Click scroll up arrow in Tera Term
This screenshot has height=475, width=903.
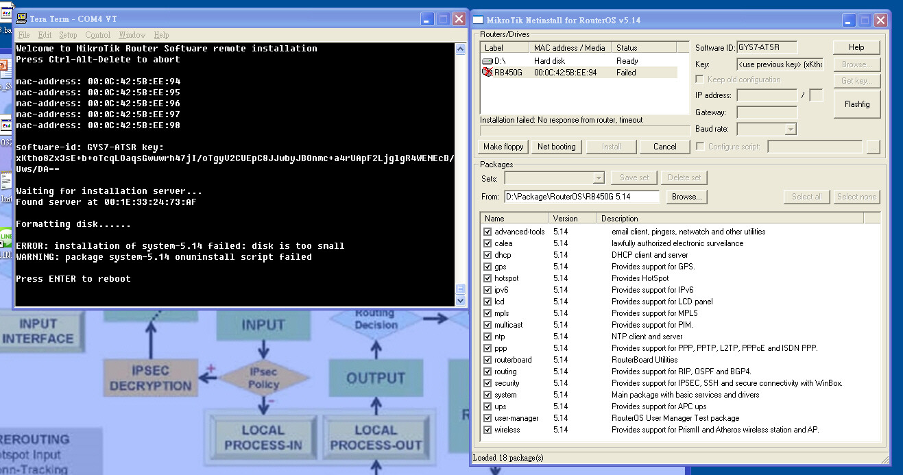[x=461, y=48]
